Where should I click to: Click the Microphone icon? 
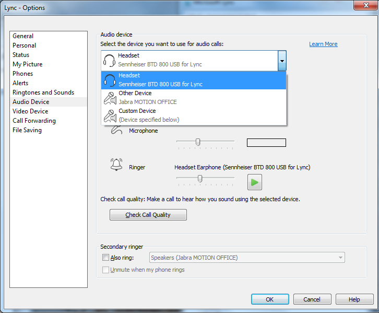coord(116,131)
